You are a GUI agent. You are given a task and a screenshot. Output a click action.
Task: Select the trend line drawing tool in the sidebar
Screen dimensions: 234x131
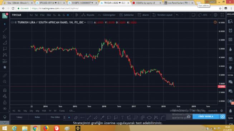(5, 30)
